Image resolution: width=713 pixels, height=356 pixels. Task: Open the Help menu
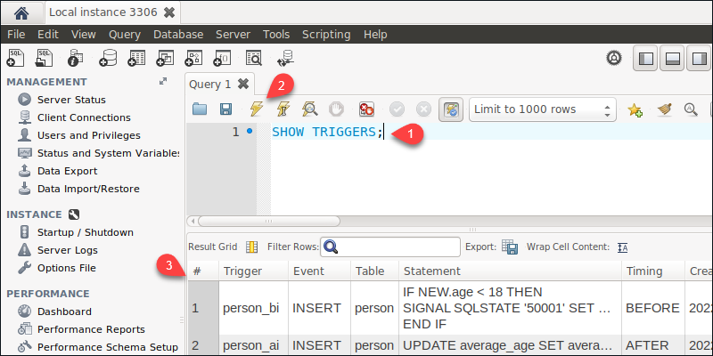coord(375,35)
